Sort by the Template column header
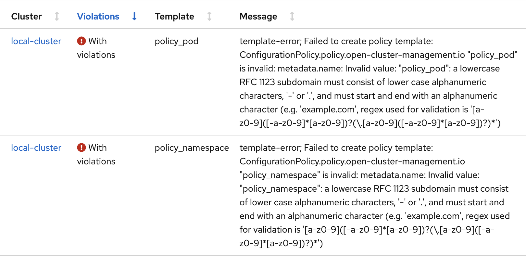 (174, 16)
